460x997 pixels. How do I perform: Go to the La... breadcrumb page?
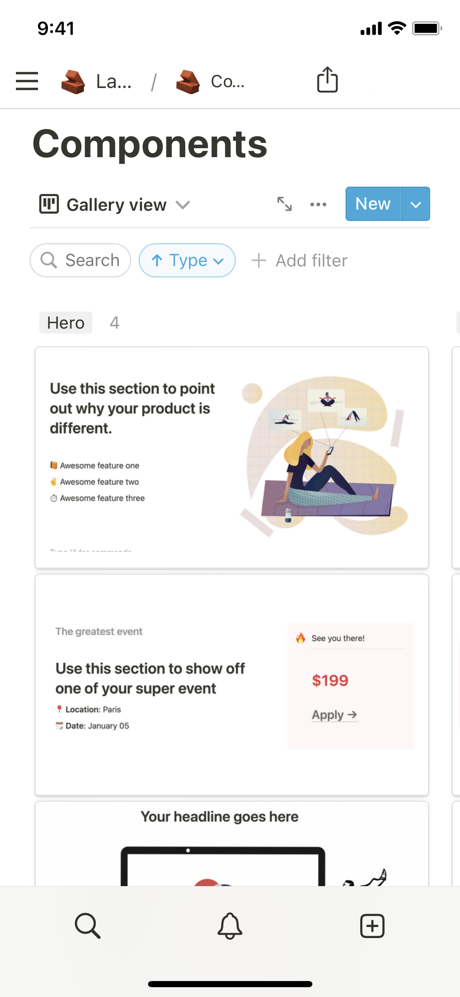pyautogui.click(x=97, y=81)
